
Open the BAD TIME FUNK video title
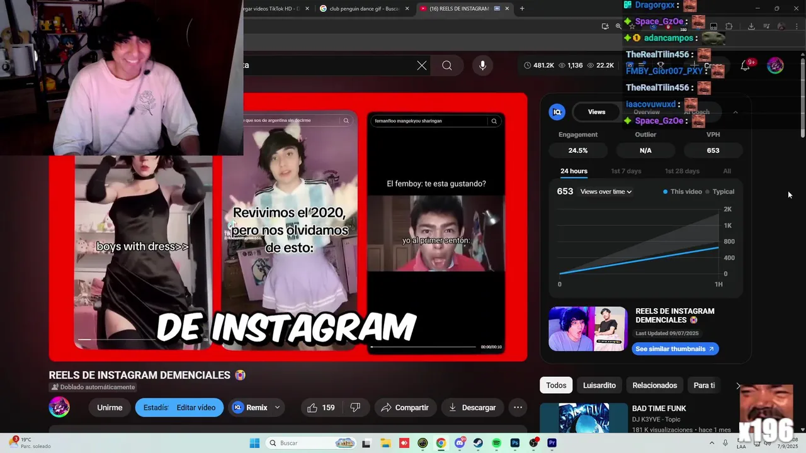pos(659,408)
